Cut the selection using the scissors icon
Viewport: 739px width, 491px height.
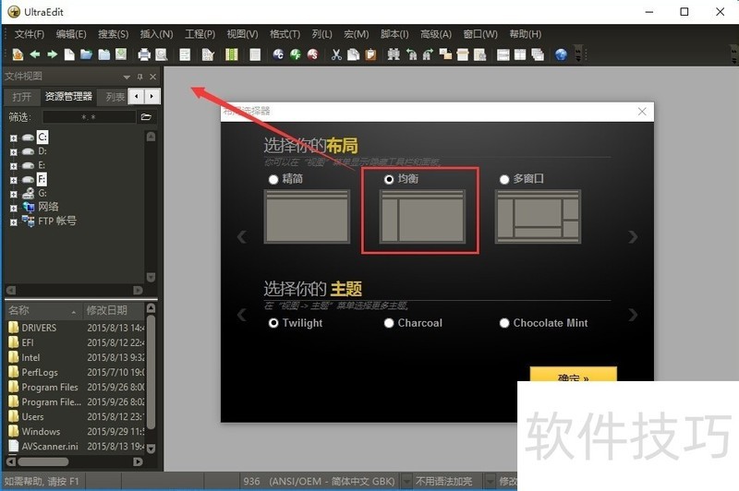336,54
